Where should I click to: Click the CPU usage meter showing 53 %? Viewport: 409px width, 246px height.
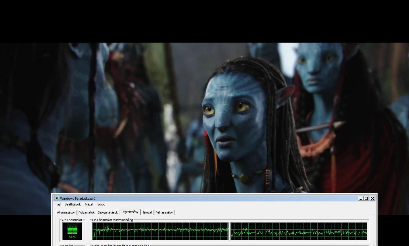coord(72,231)
